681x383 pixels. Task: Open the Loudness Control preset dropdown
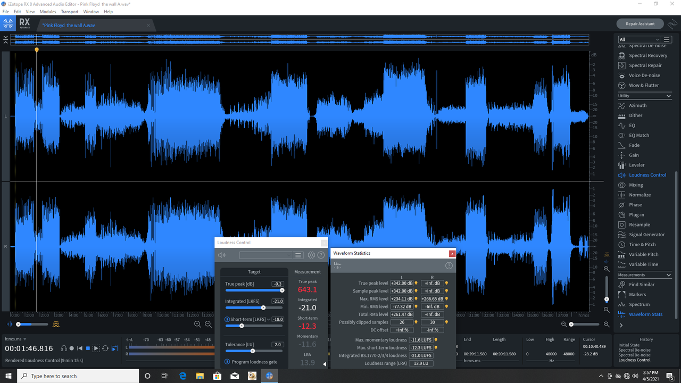point(266,255)
